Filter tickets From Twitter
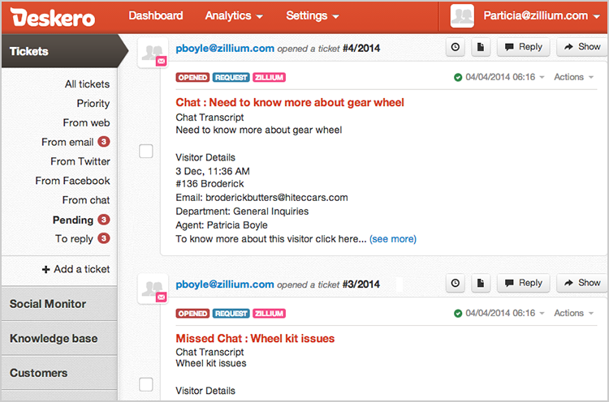Image resolution: width=609 pixels, height=402 pixels. click(x=80, y=161)
